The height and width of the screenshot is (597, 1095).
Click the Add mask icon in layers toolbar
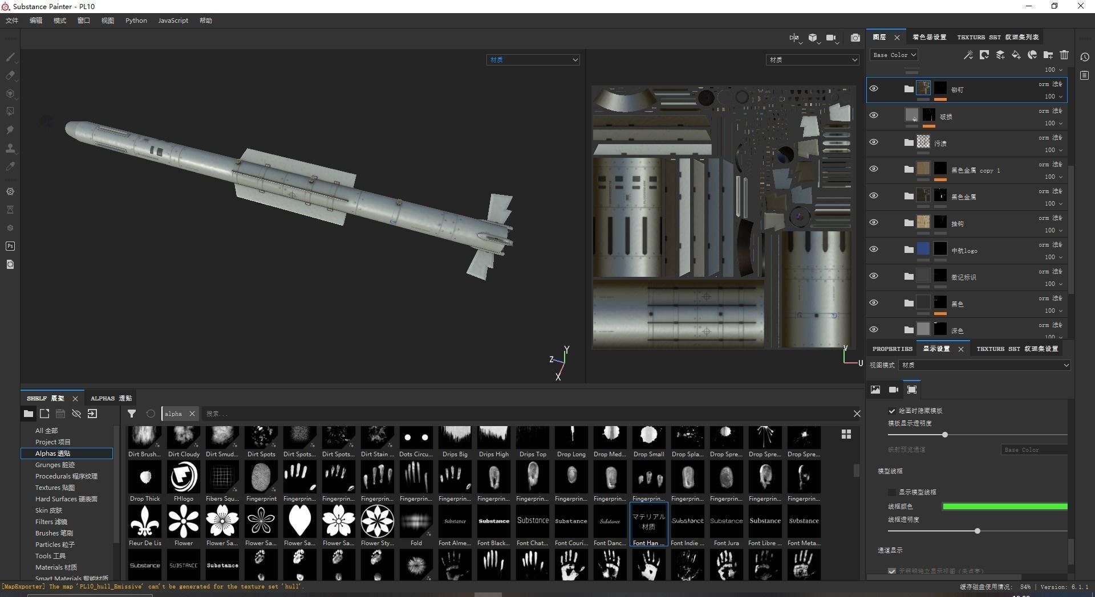(984, 55)
